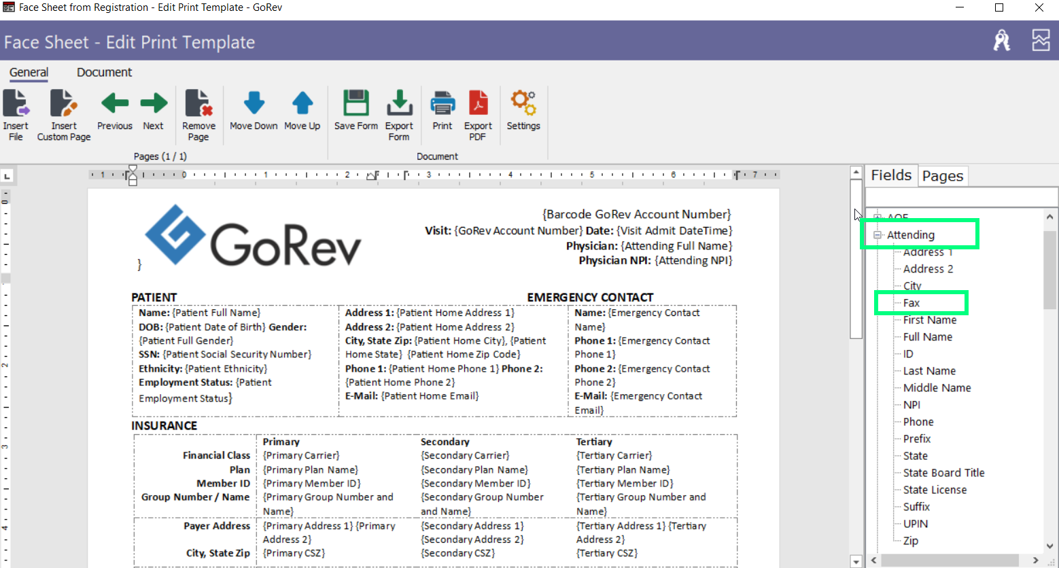This screenshot has height=568, width=1059.
Task: Switch to the Document ribbon tab
Action: click(104, 72)
